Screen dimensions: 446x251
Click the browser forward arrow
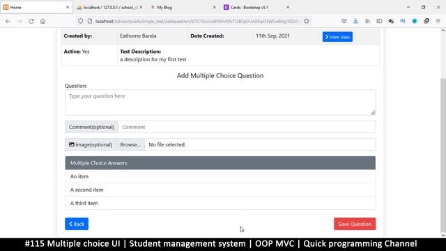[x=20, y=21]
